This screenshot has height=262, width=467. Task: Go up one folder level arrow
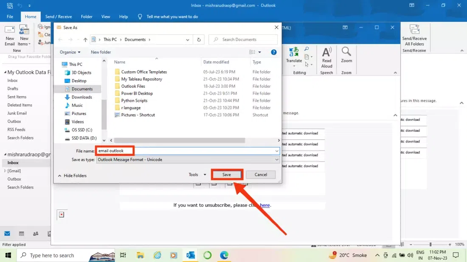coord(85,39)
